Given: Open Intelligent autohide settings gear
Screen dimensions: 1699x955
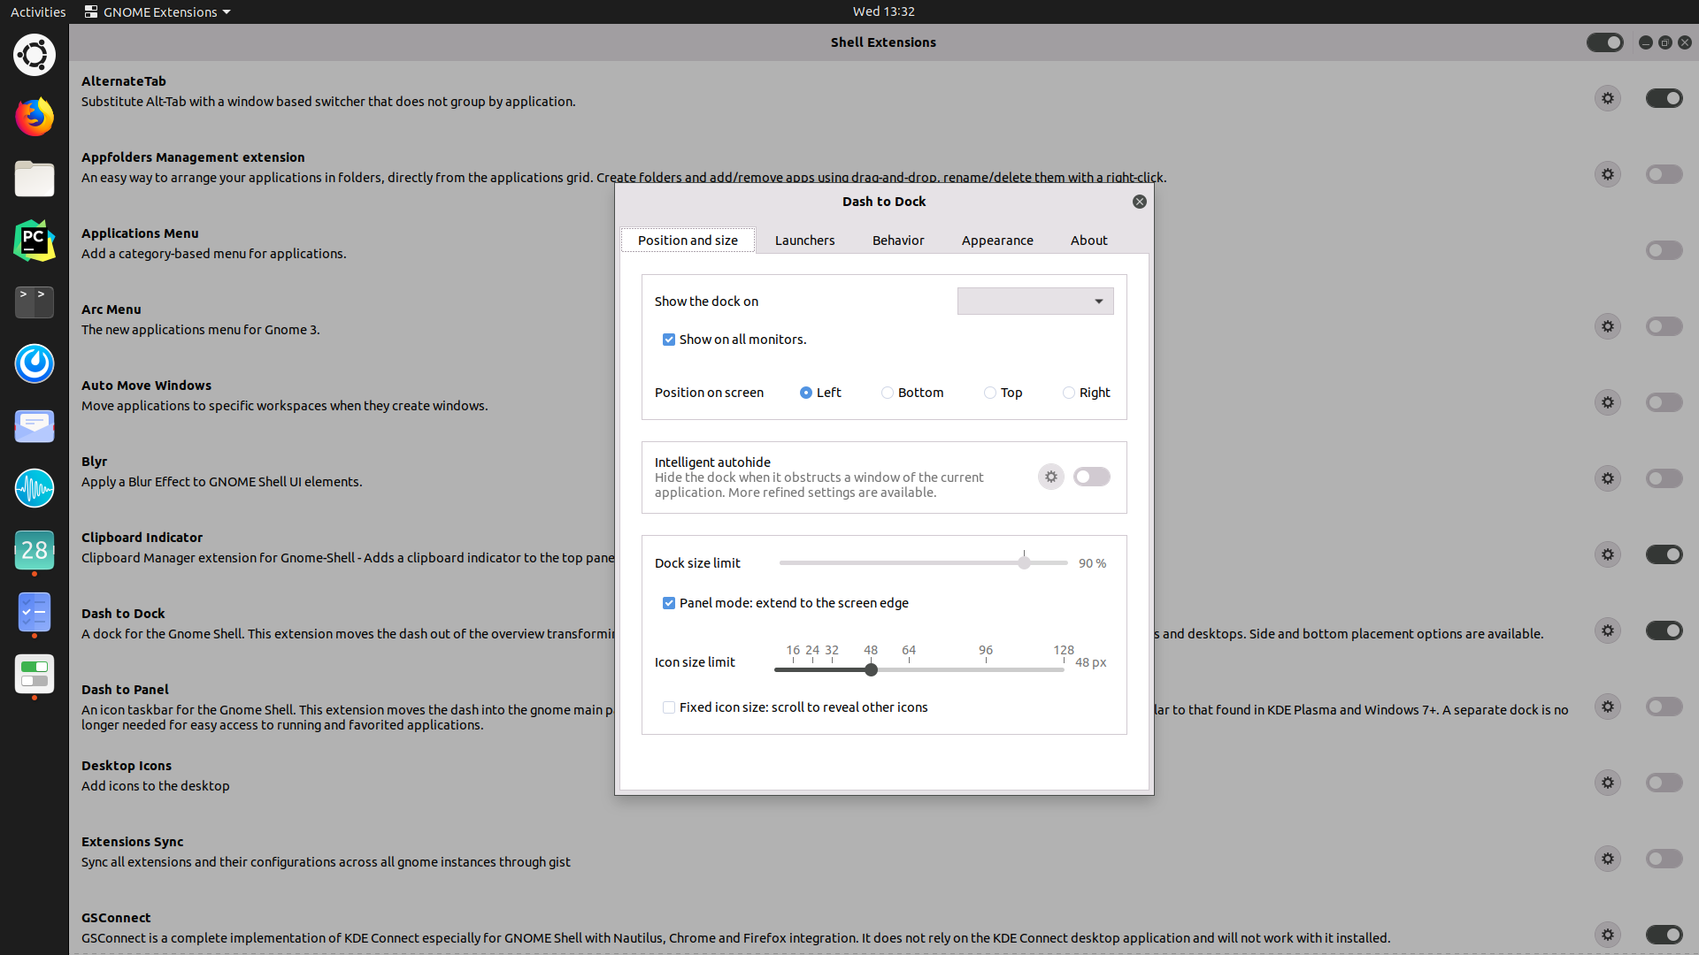Looking at the screenshot, I should tap(1051, 477).
